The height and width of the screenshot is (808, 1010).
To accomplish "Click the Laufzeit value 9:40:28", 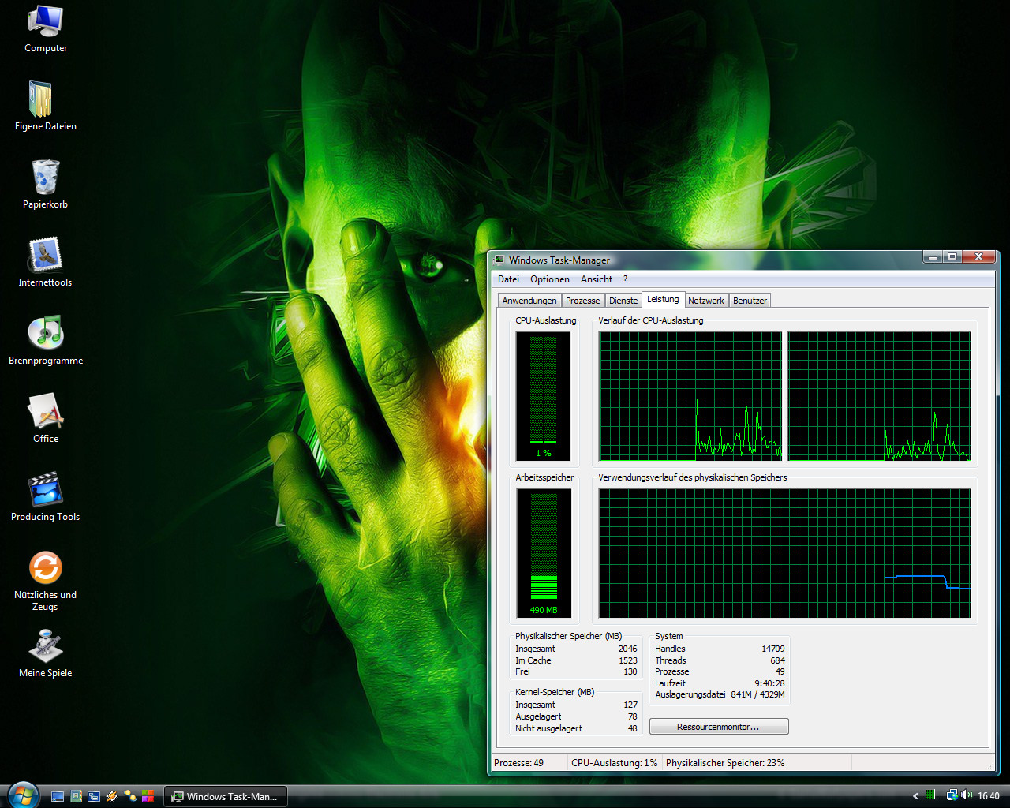I will 769,683.
